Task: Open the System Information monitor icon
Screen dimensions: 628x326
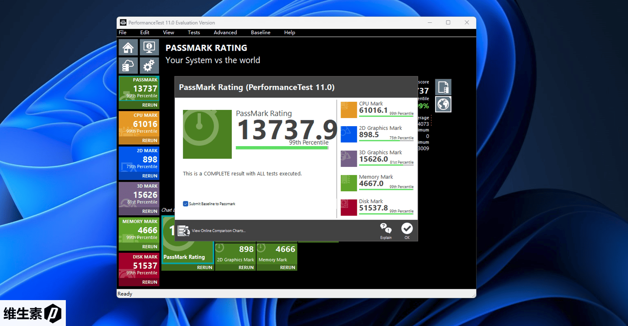Action: (x=149, y=48)
